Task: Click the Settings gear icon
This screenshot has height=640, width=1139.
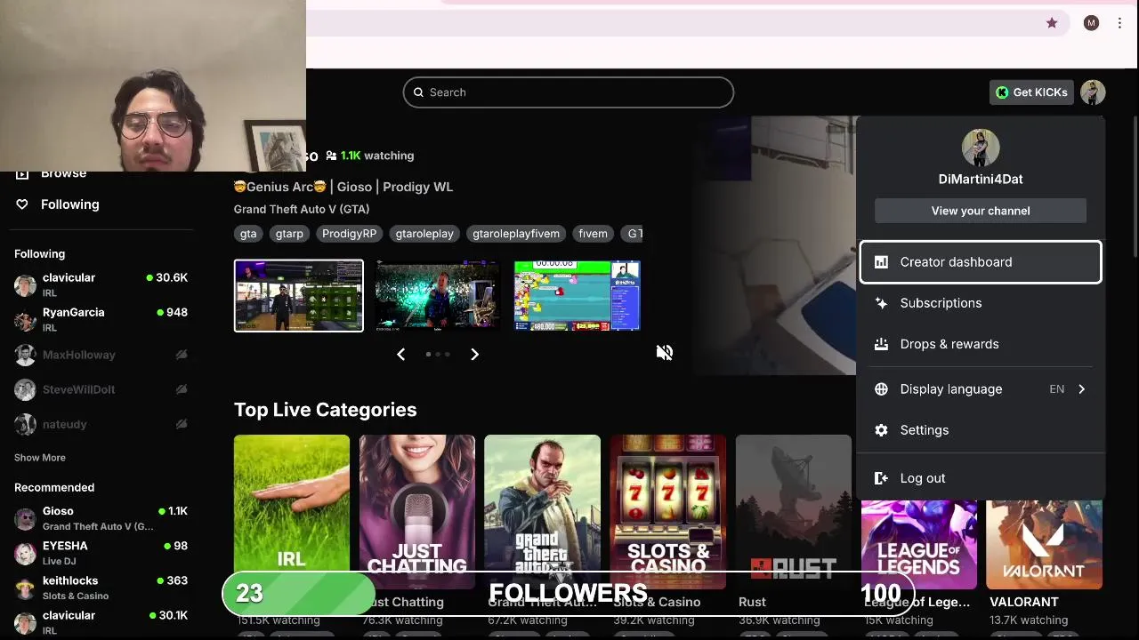Action: coord(881,430)
